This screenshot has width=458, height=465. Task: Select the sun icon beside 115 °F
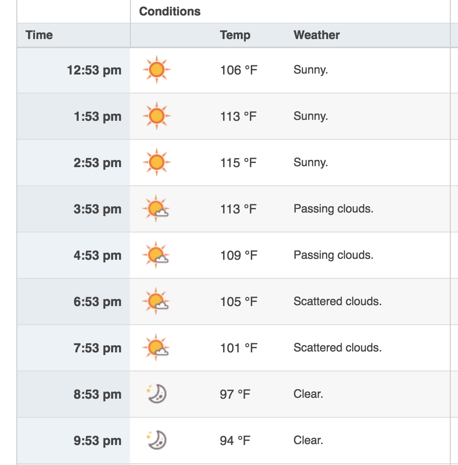click(157, 162)
